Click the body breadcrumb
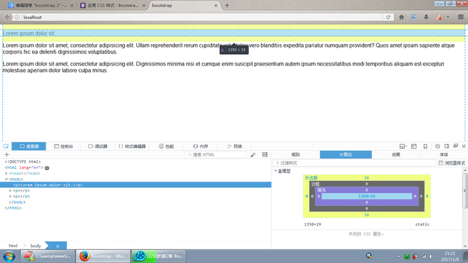Viewport: 468px width, 263px height. pyautogui.click(x=35, y=246)
